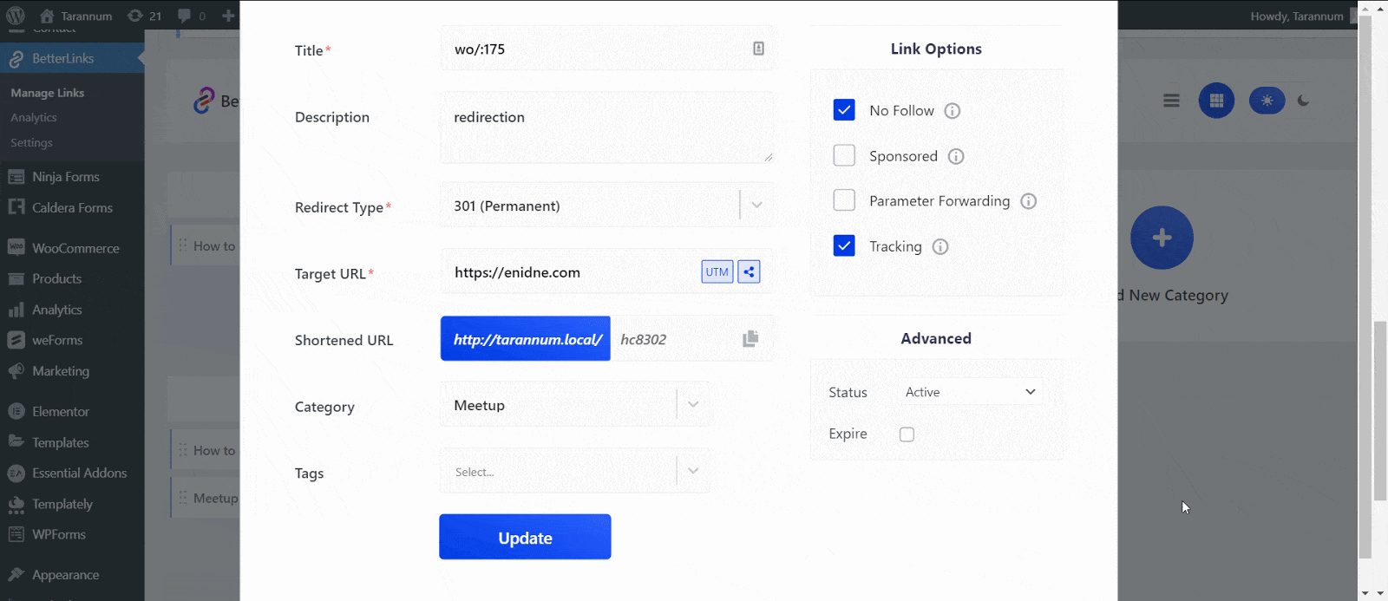Click the Tracking info icon
1388x601 pixels.
tap(940, 247)
